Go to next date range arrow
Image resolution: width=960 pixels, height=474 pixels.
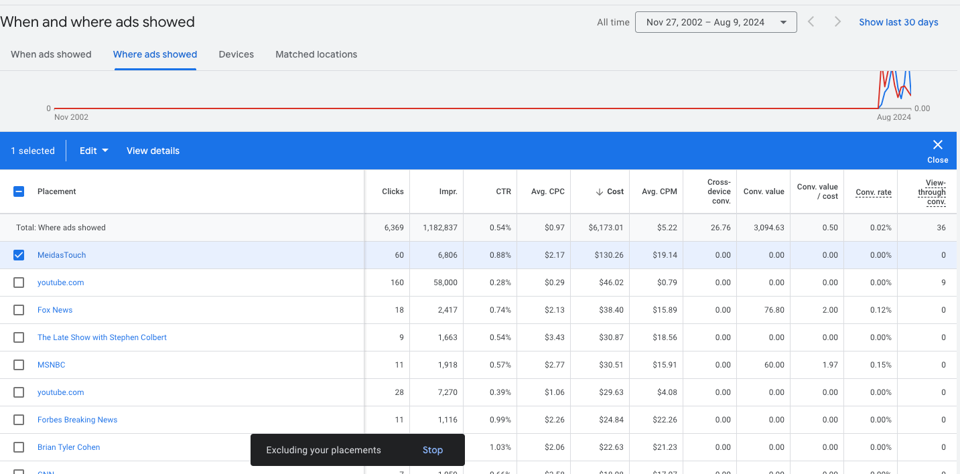click(x=837, y=22)
